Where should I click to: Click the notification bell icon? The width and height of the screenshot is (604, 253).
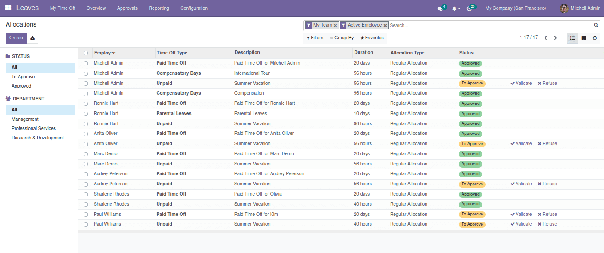(454, 8)
